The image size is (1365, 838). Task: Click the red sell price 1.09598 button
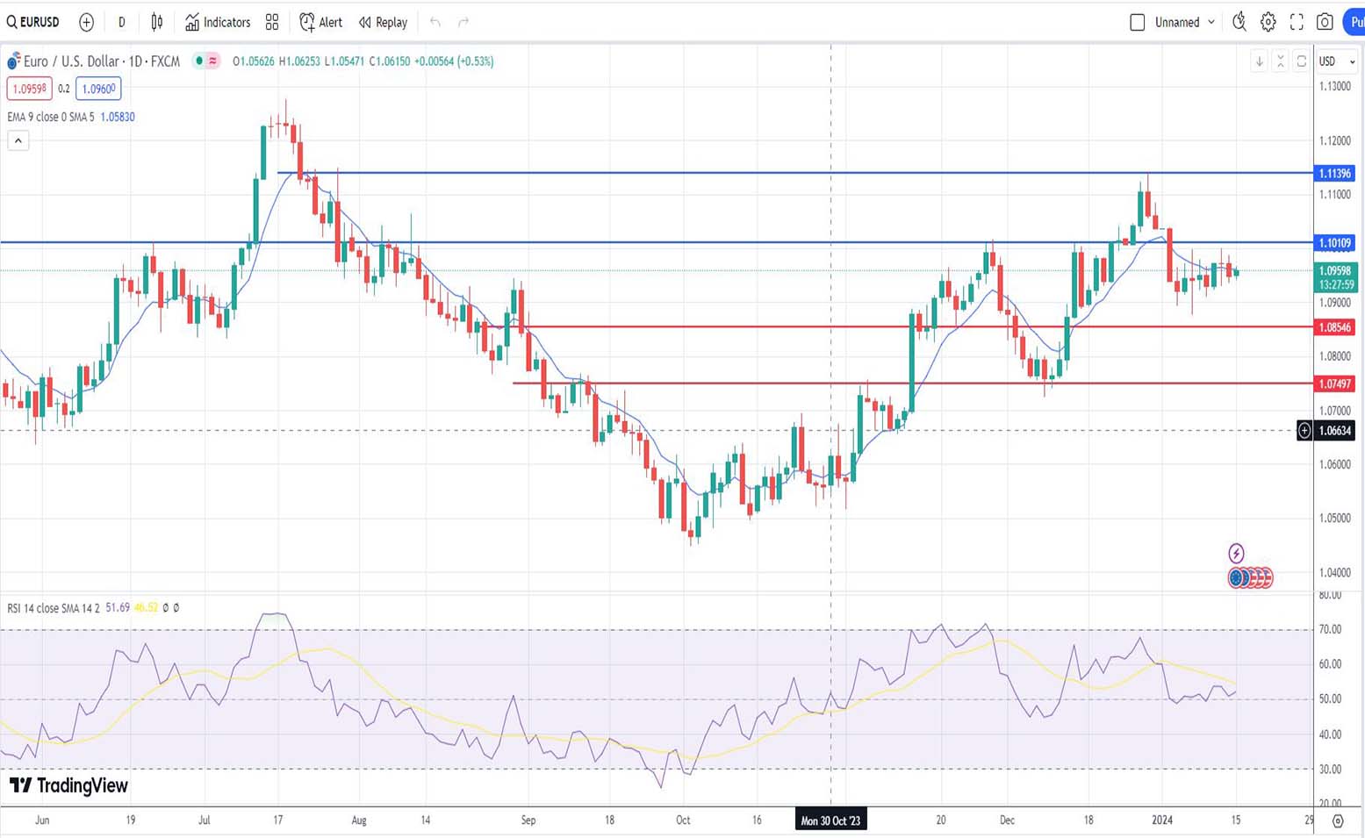pos(29,89)
